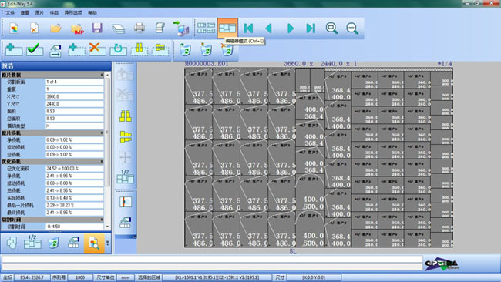Viewport: 501px width, 282px height.
Task: Open the last menu in menu bar
Action: coord(92,13)
